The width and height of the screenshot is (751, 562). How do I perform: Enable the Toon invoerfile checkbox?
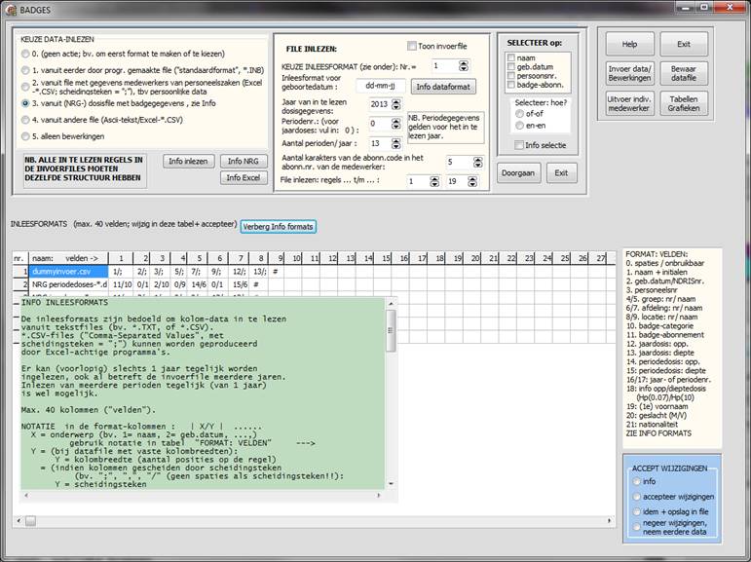pos(411,46)
